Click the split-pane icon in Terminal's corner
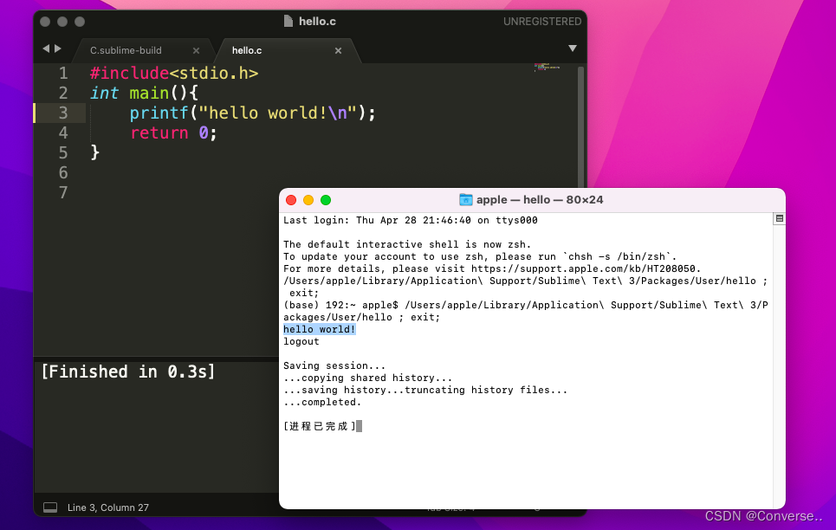 point(778,218)
